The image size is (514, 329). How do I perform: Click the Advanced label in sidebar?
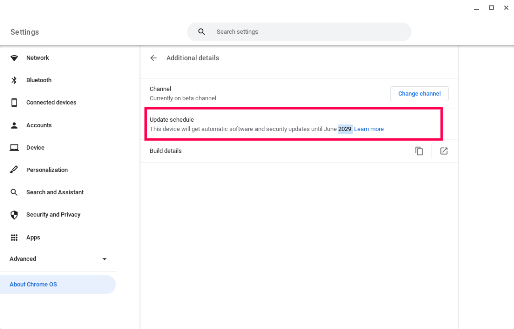point(23,259)
